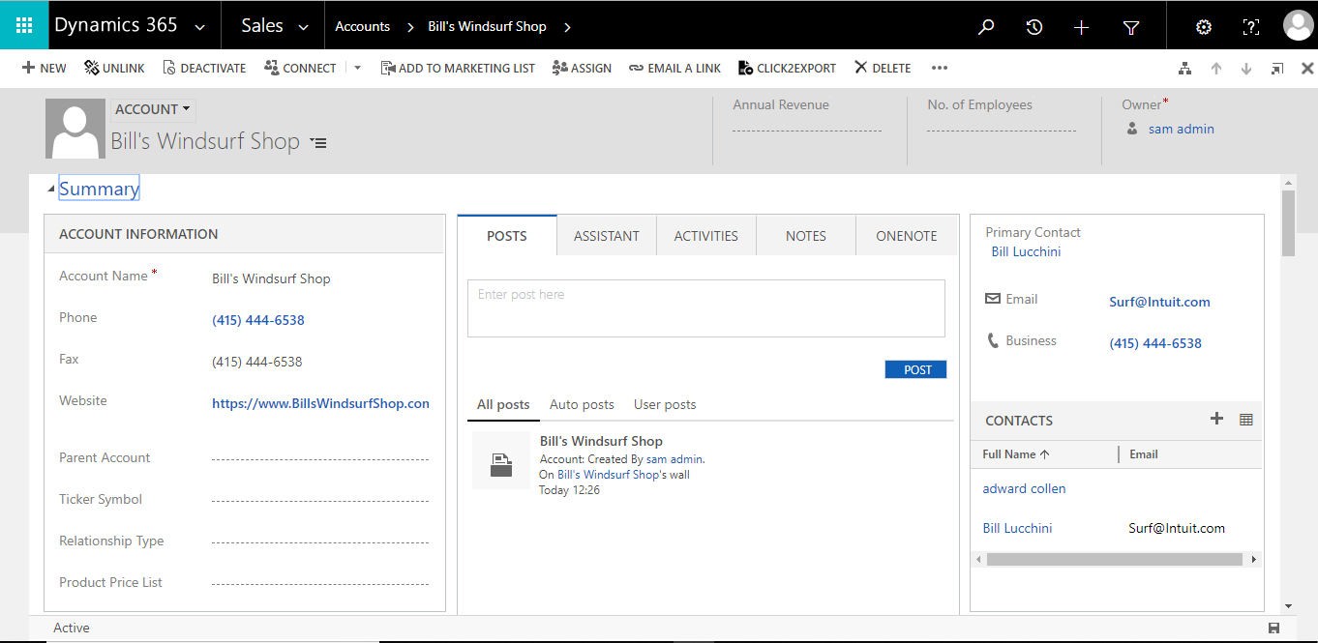Click Accounts in the breadcrumb
The width and height of the screenshot is (1318, 643).
362,26
